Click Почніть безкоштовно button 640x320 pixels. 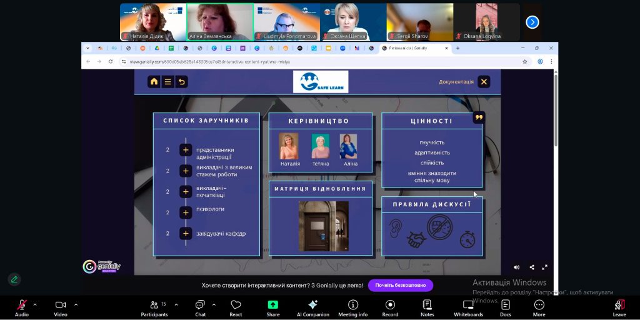400,285
